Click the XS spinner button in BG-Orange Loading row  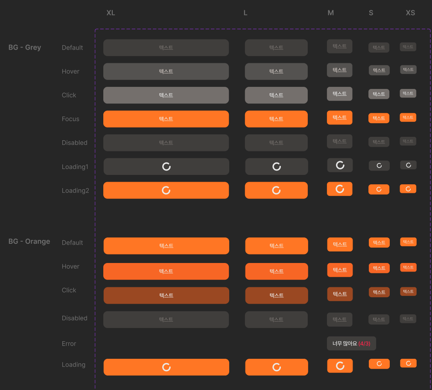pyautogui.click(x=408, y=363)
